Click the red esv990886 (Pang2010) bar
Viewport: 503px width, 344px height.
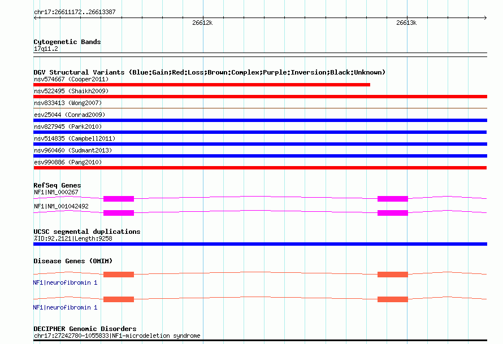[260, 168]
